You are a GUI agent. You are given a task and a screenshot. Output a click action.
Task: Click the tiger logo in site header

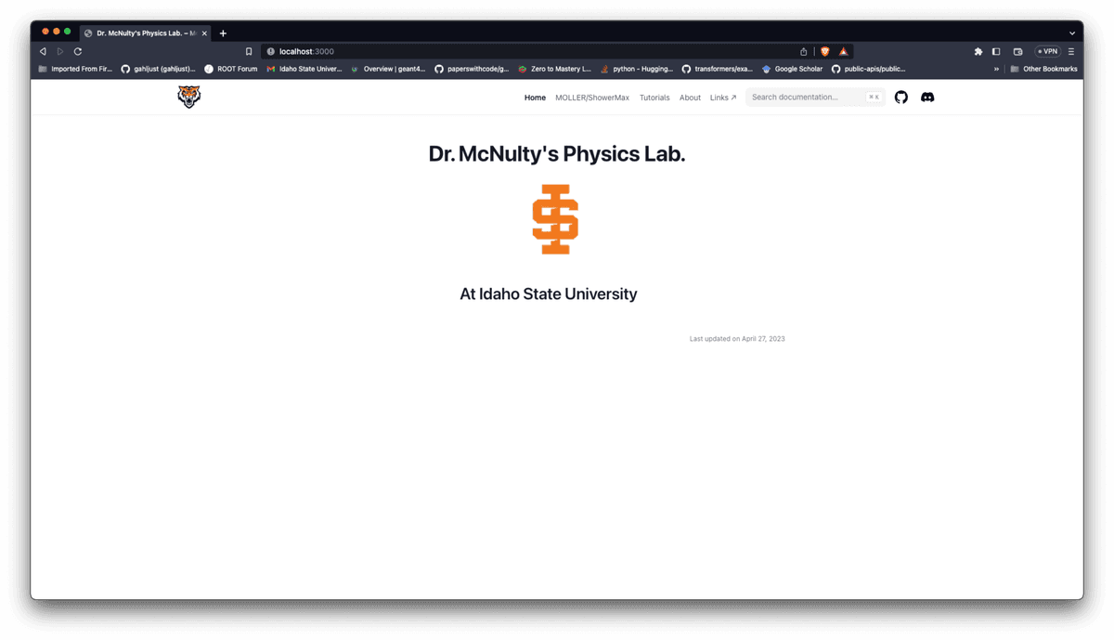click(188, 97)
